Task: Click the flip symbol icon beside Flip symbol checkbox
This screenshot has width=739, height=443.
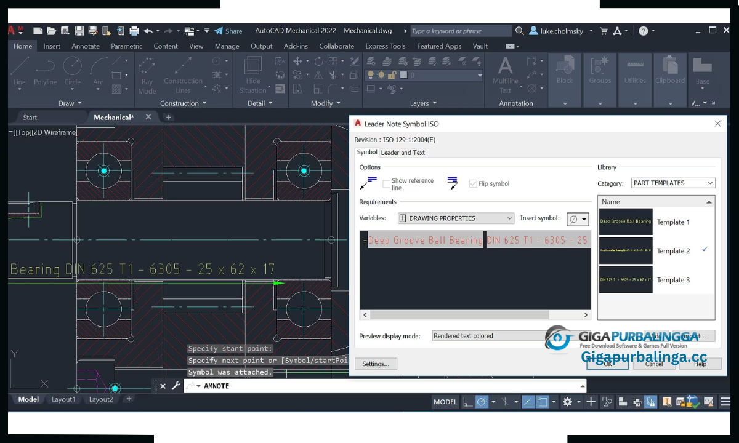Action: coord(453,183)
